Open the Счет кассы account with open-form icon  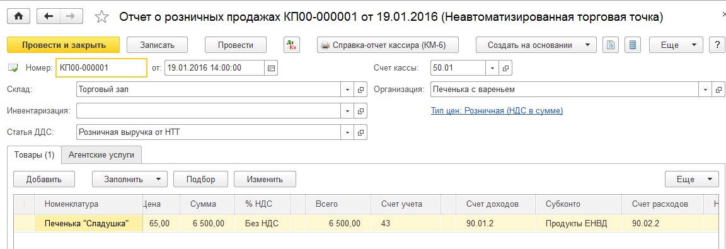coord(505,67)
